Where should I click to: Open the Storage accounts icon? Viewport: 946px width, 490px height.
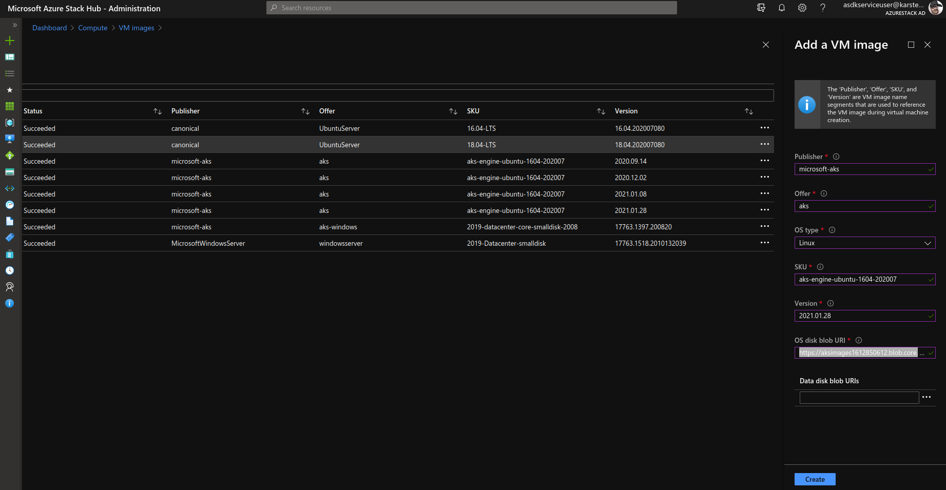coord(9,172)
